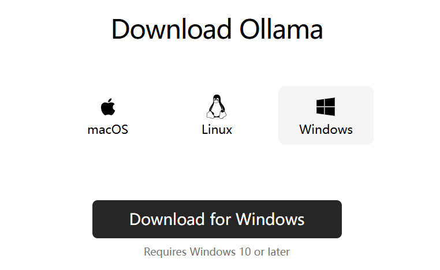Click the word 'Ollama' in the heading

pos(281,29)
